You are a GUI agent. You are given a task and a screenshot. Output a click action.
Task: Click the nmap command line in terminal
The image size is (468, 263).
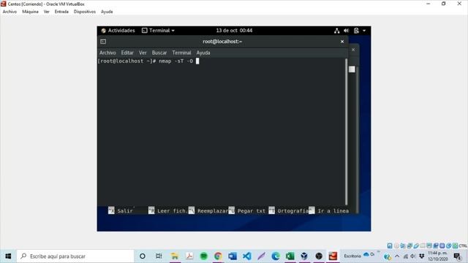[x=148, y=61]
